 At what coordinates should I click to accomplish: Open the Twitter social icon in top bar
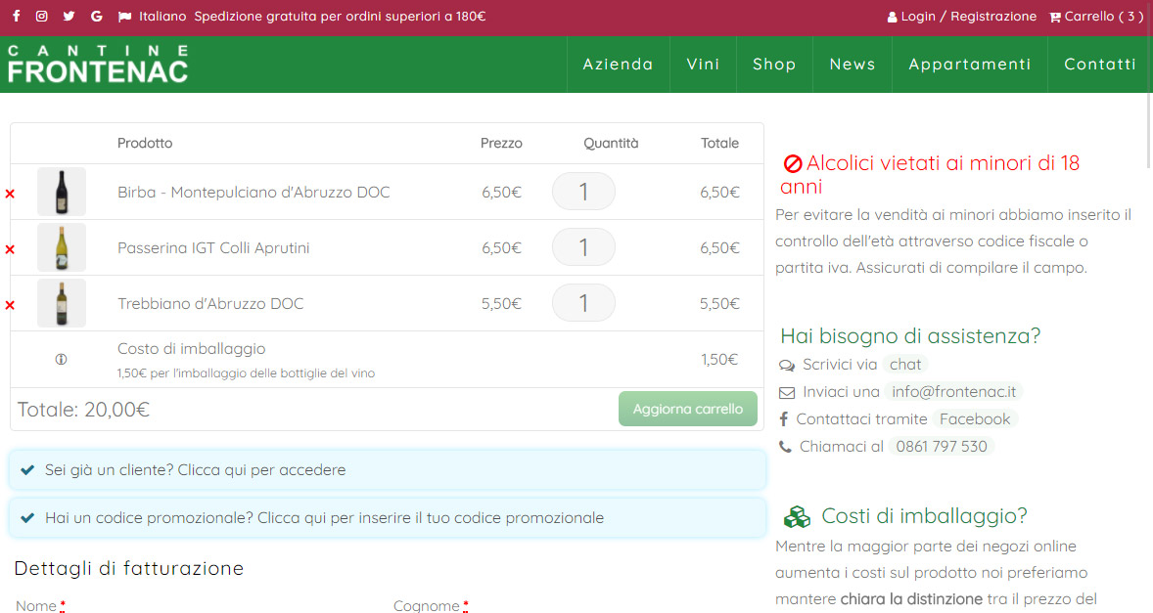tap(69, 17)
